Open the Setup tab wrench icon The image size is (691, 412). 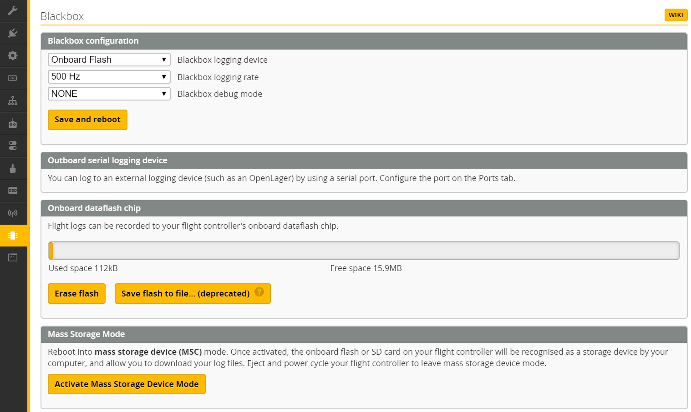[x=13, y=10]
